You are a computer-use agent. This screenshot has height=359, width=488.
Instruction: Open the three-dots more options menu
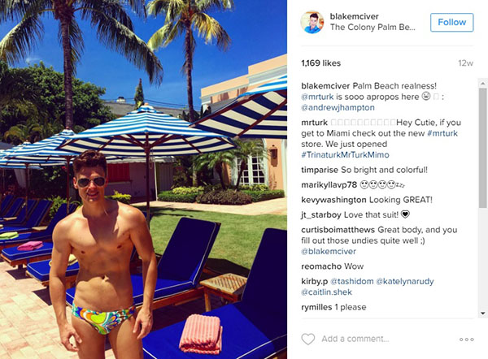(467, 340)
